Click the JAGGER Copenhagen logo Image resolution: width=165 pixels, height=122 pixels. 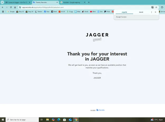97,37
